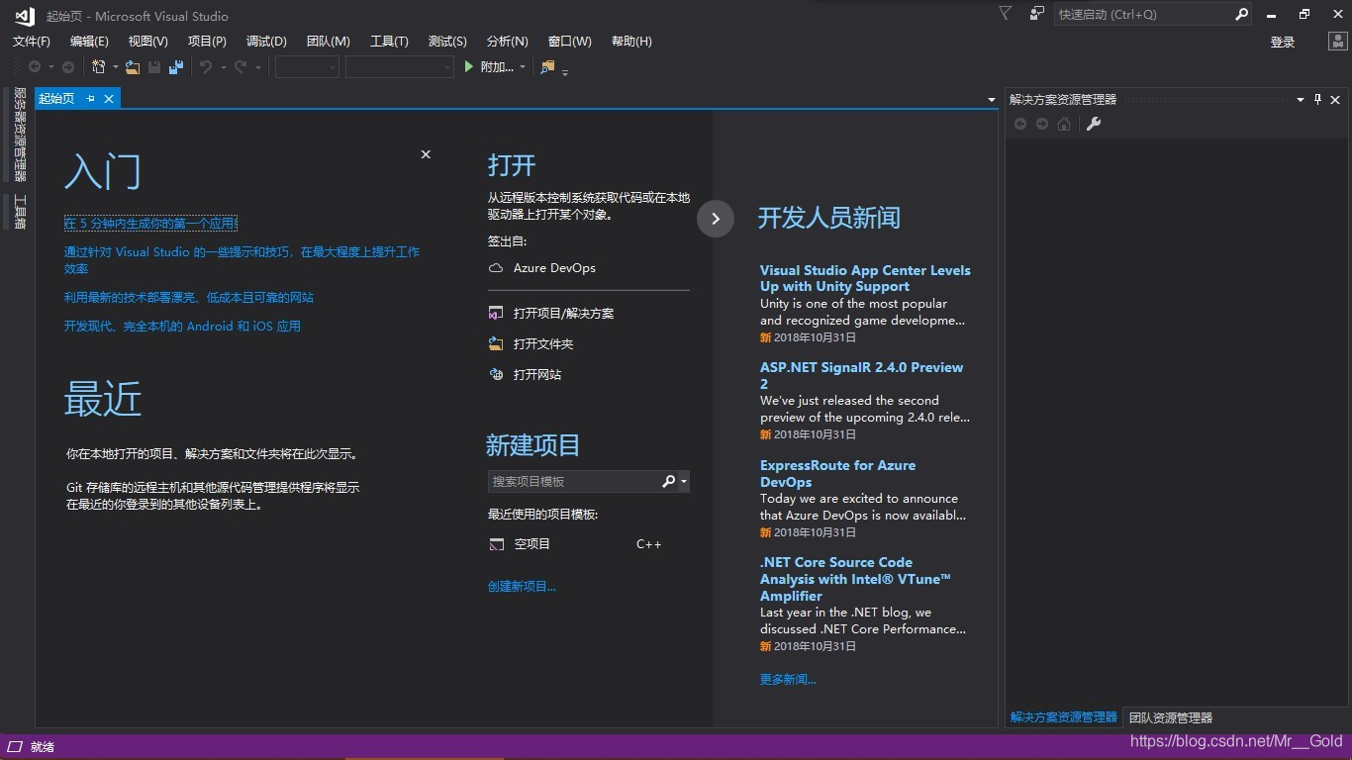Click the Redo toolbar icon

point(241,67)
